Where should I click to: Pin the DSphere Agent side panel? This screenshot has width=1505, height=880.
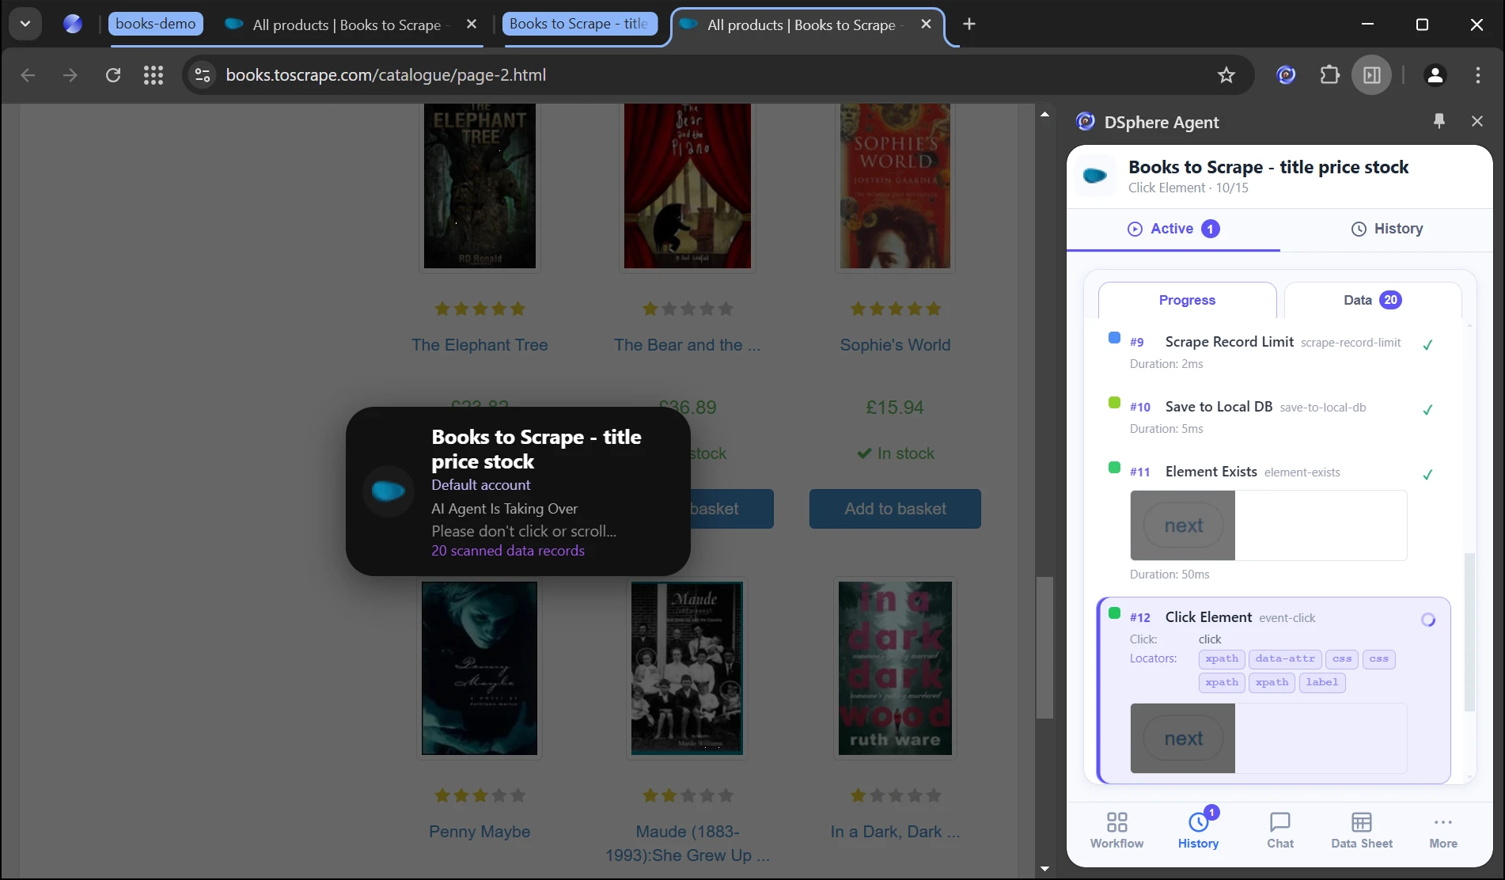pos(1439,121)
